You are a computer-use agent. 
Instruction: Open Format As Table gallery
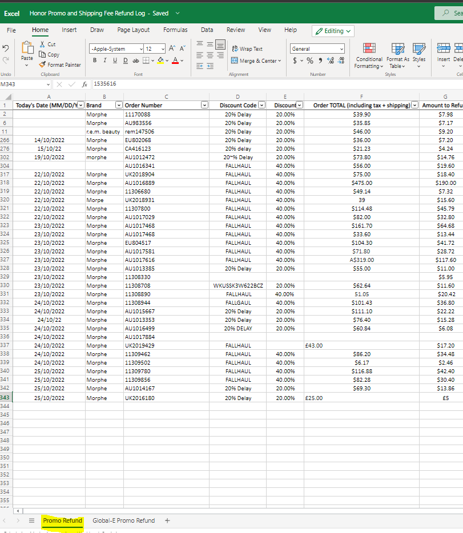pos(397,55)
